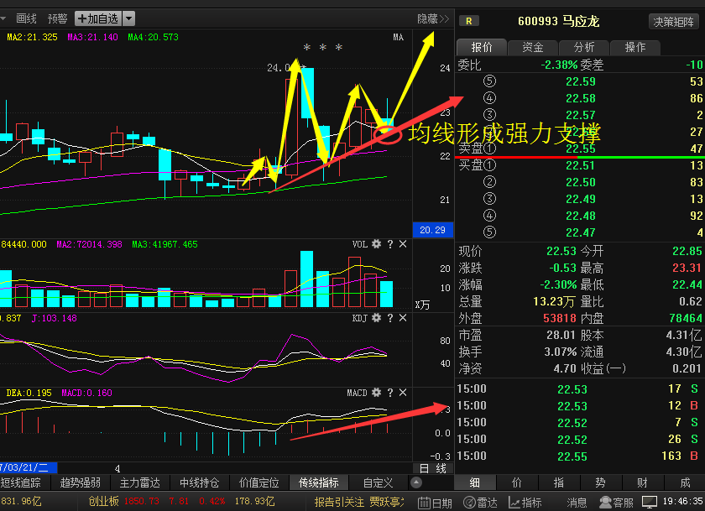
Task: Select the 自定义 indicator tab
Action: click(x=379, y=482)
